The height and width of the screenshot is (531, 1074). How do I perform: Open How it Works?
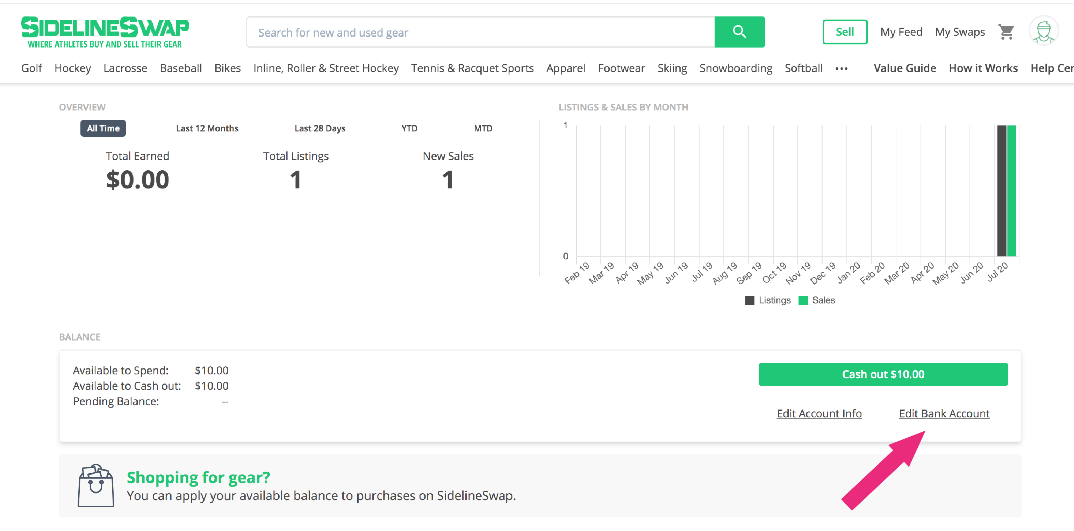pyautogui.click(x=983, y=69)
